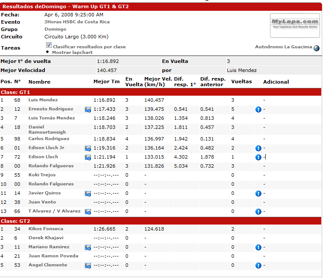The width and height of the screenshot is (323, 278).
Task: Click the MyLaps.com logo banner
Action: [x=295, y=25]
